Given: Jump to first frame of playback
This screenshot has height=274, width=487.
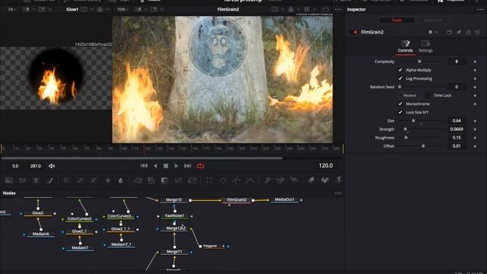Looking at the screenshot, I should point(144,166).
